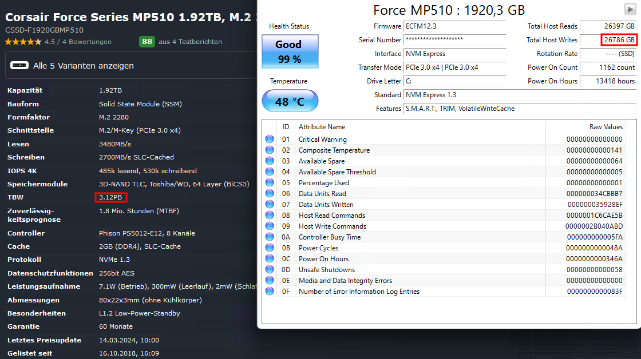
Task: Click status circle for Available Spare row
Action: click(270, 161)
